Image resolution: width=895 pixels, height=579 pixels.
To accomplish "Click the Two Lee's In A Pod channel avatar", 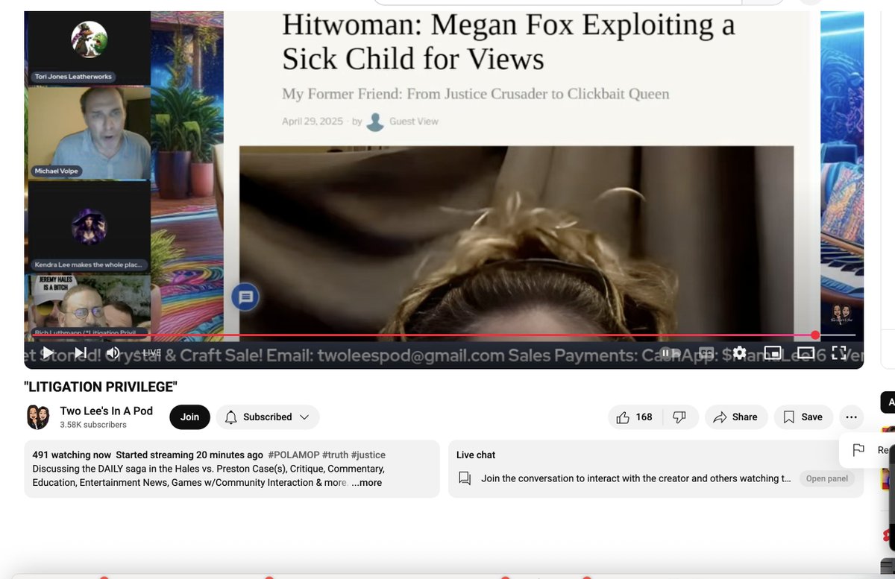I will pos(37,417).
